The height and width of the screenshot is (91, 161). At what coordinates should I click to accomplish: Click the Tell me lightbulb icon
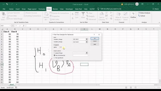click(x=98, y=9)
